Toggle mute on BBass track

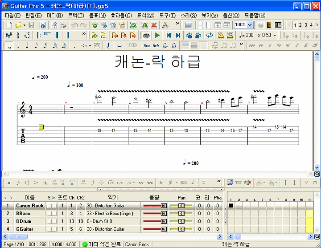54,213
